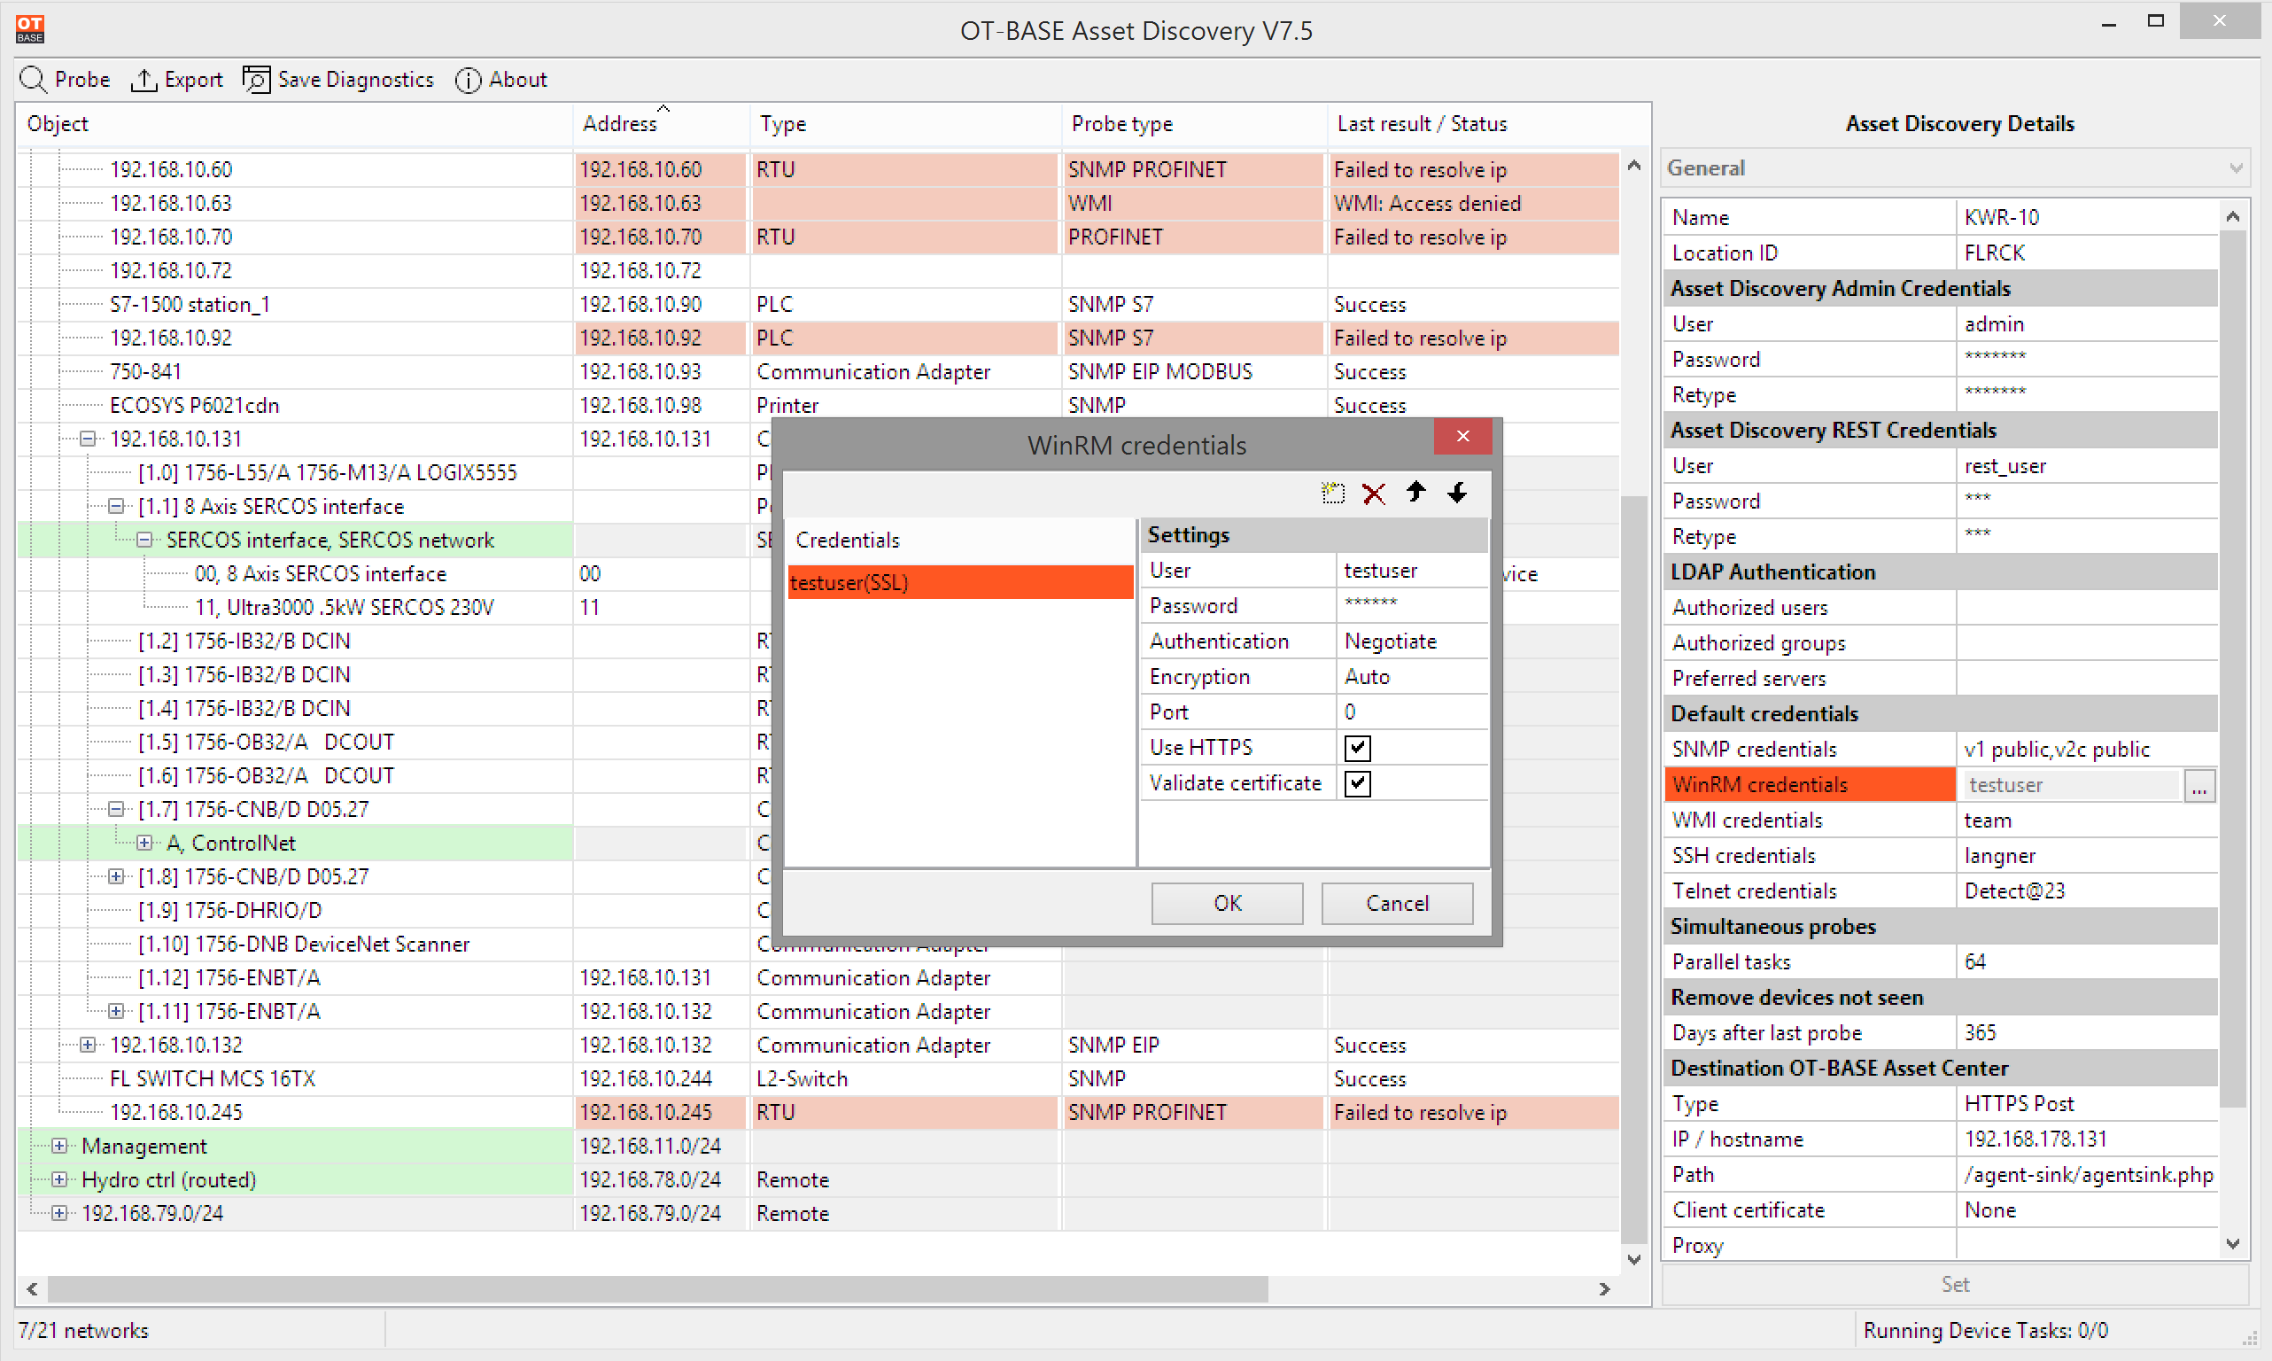Expand the Hydro ctrl (routed) node
Image resolution: width=2272 pixels, height=1361 pixels.
click(x=59, y=1179)
